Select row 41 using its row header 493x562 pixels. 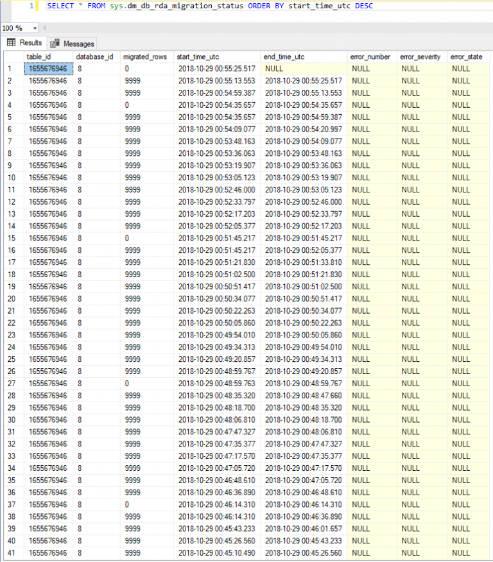(12, 553)
